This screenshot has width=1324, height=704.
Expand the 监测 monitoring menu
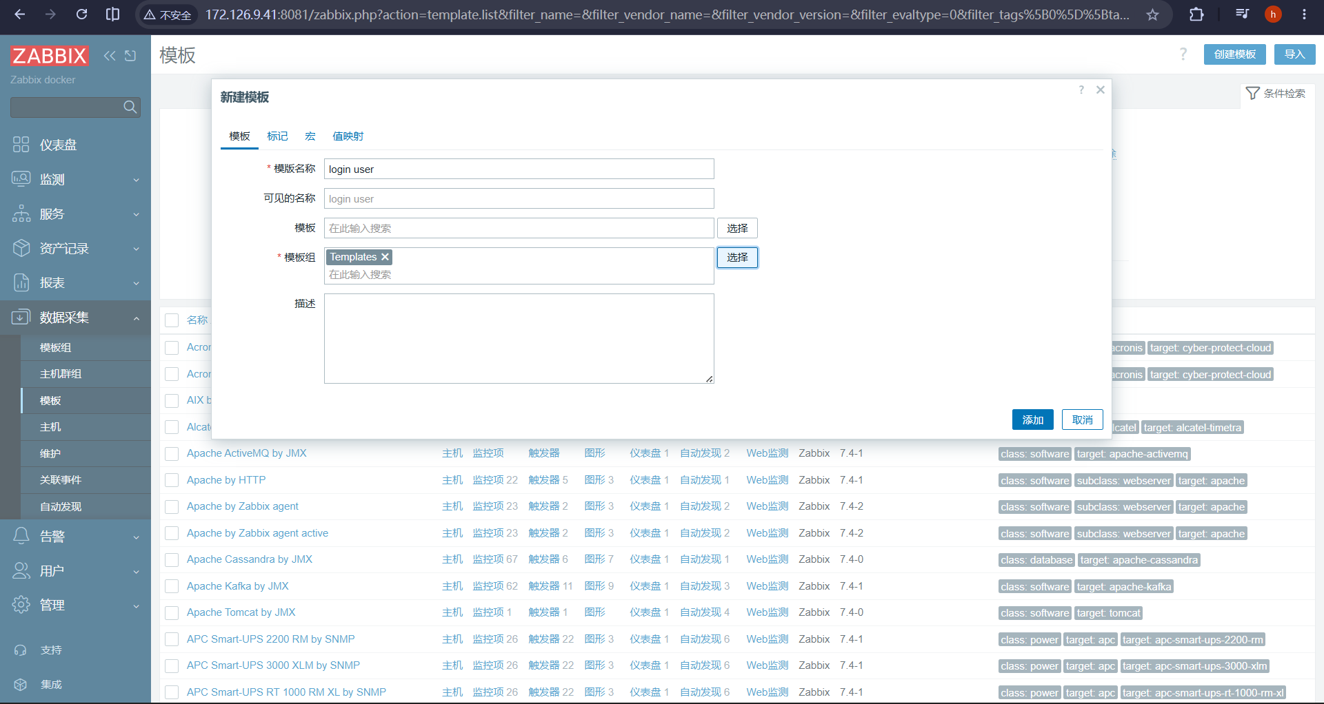(76, 179)
